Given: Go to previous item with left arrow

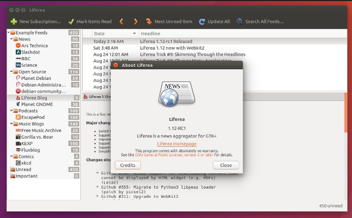Looking at the screenshot, I should (x=121, y=21).
